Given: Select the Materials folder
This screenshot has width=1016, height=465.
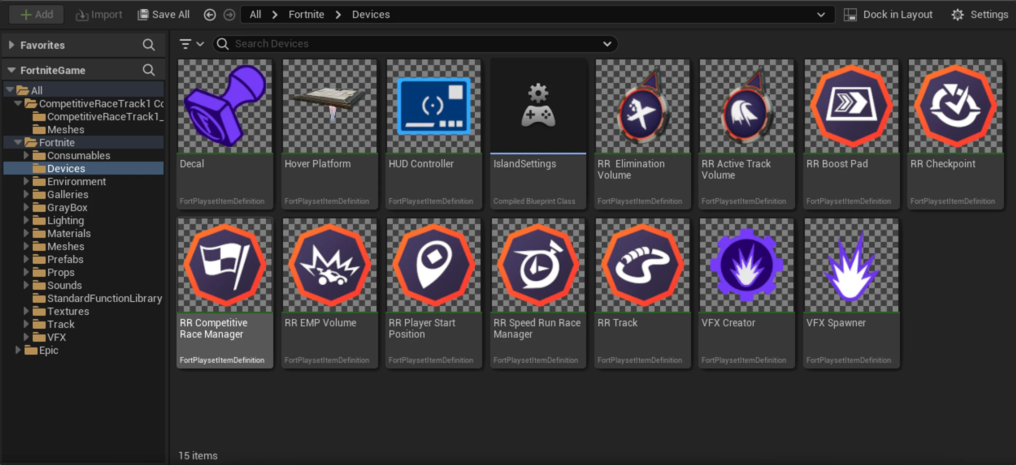Looking at the screenshot, I should 62,233.
